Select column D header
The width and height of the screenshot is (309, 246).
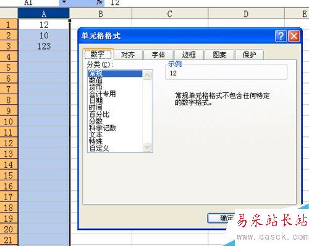point(246,14)
